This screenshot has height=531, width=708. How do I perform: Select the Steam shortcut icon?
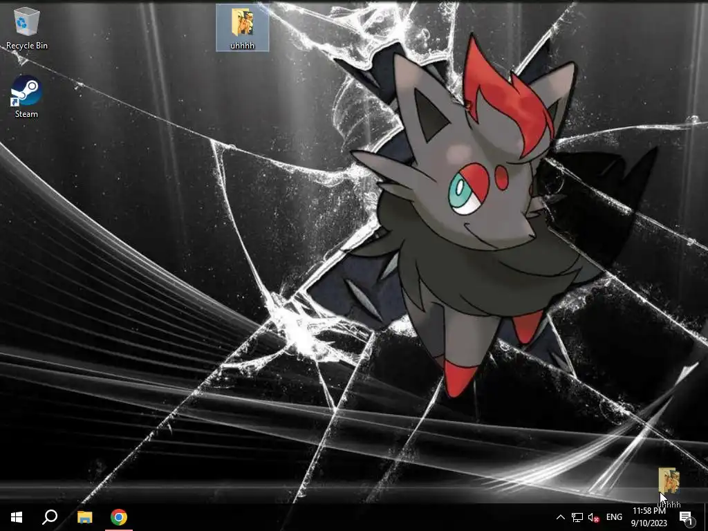[27, 97]
